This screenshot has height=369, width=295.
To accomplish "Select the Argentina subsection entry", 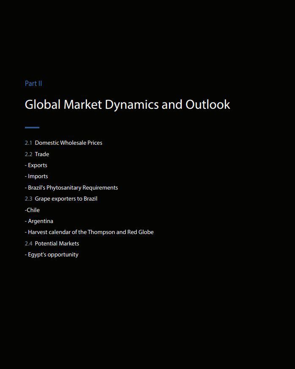I will (39, 221).
